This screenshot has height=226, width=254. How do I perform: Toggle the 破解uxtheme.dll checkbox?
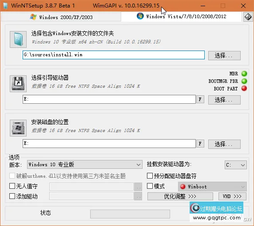click(12, 176)
